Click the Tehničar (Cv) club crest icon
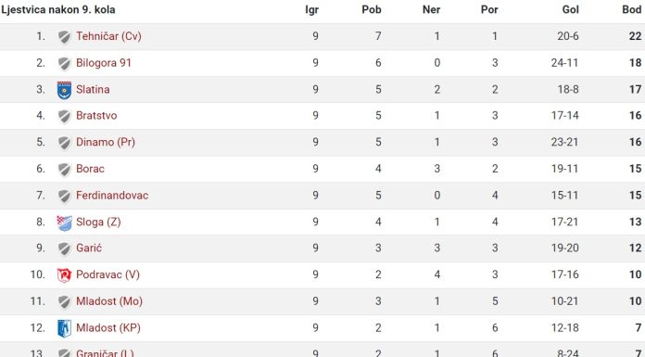The image size is (645, 357). click(64, 37)
